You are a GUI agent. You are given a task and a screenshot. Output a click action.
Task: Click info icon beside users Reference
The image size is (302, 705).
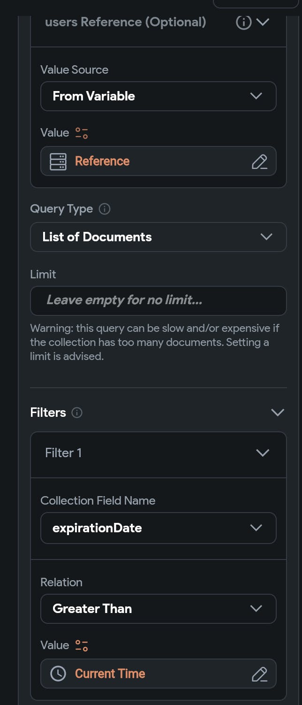pyautogui.click(x=243, y=22)
